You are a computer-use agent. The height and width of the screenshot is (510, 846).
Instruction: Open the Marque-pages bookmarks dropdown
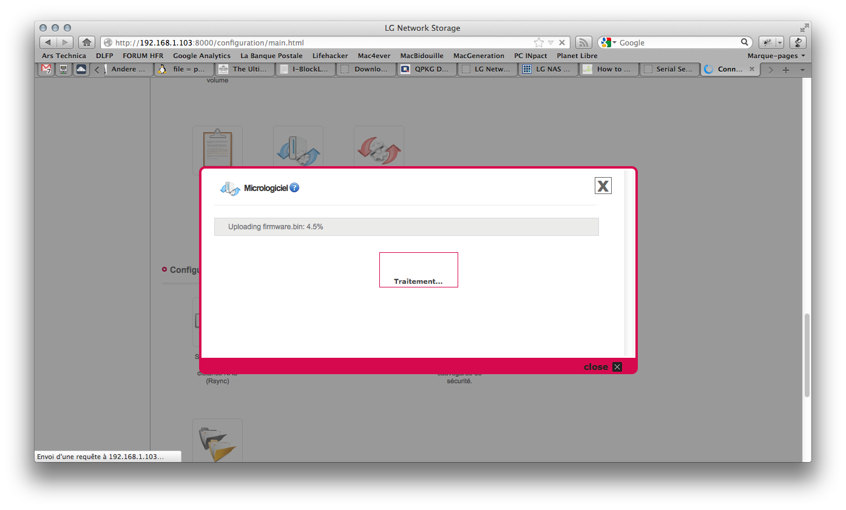tap(776, 56)
